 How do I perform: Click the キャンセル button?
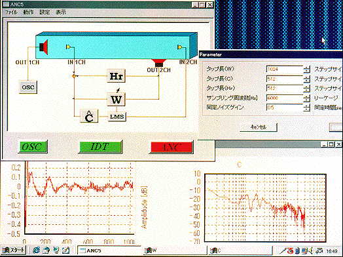click(x=259, y=127)
